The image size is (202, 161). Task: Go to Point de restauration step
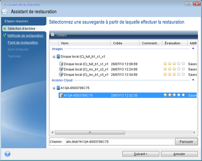click(23, 43)
